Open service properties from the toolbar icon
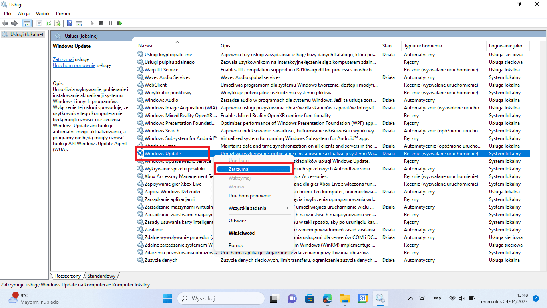Image resolution: width=547 pixels, height=308 pixels. [39, 23]
